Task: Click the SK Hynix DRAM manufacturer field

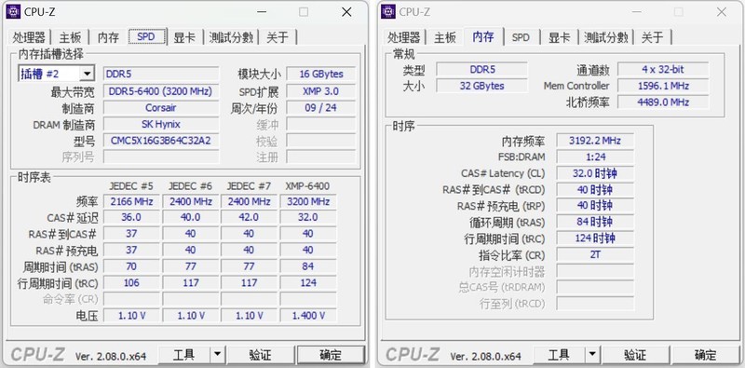Action: 161,124
